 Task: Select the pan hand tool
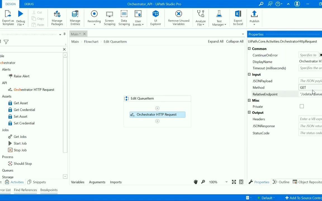coord(196,182)
